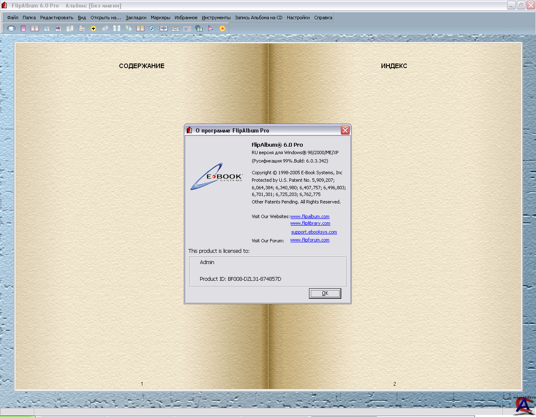
Task: Click the blue oval arrow toolbar icon
Action: pyautogui.click(x=11, y=28)
